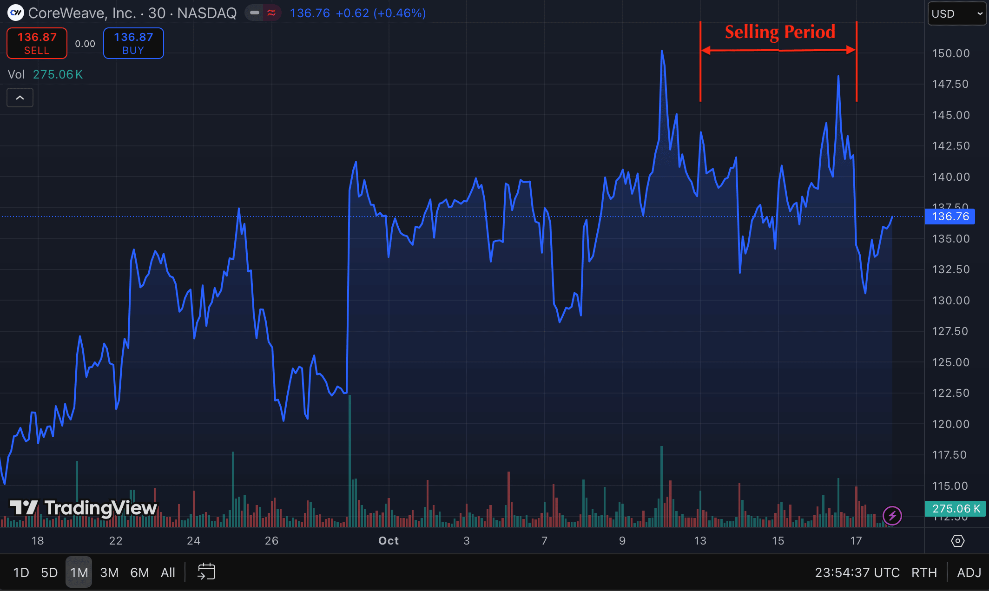Collapse the indicator legend chevron
The height and width of the screenshot is (591, 989).
point(20,98)
